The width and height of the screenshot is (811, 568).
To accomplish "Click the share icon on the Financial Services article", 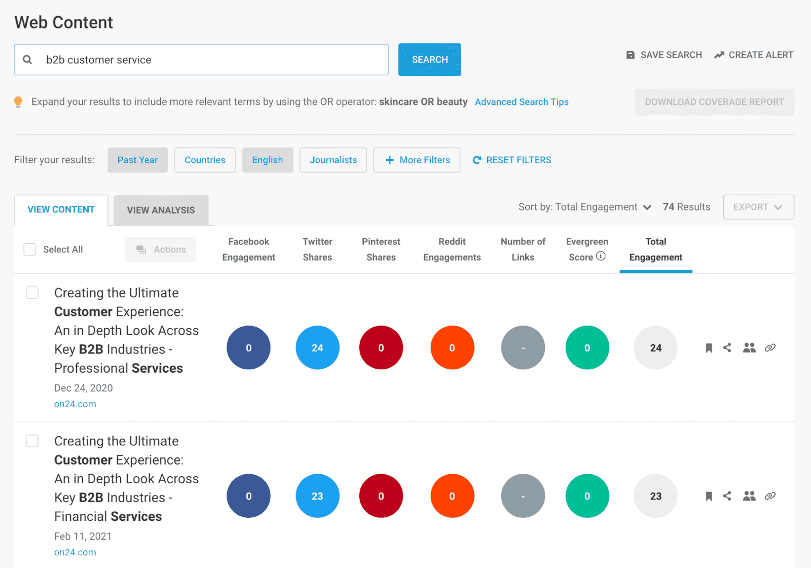I will click(x=727, y=496).
